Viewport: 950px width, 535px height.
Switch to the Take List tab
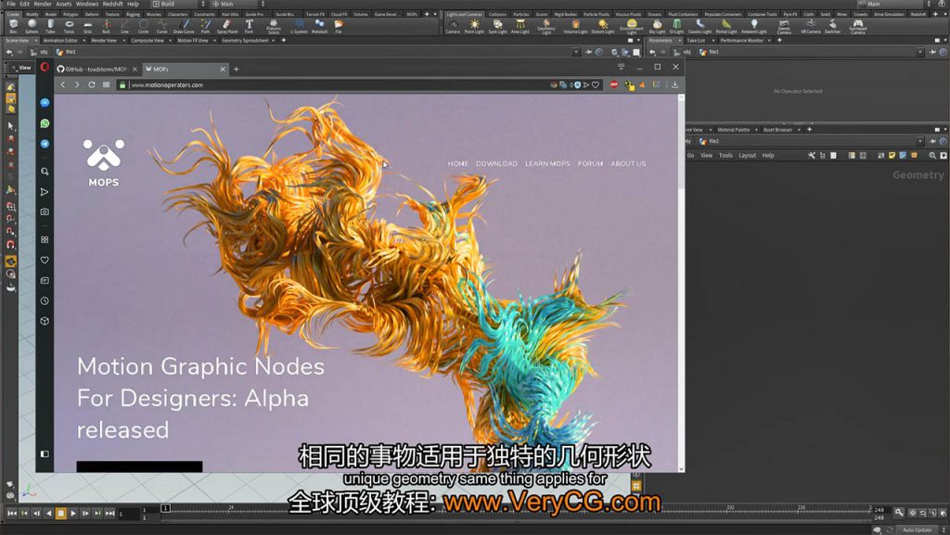696,41
